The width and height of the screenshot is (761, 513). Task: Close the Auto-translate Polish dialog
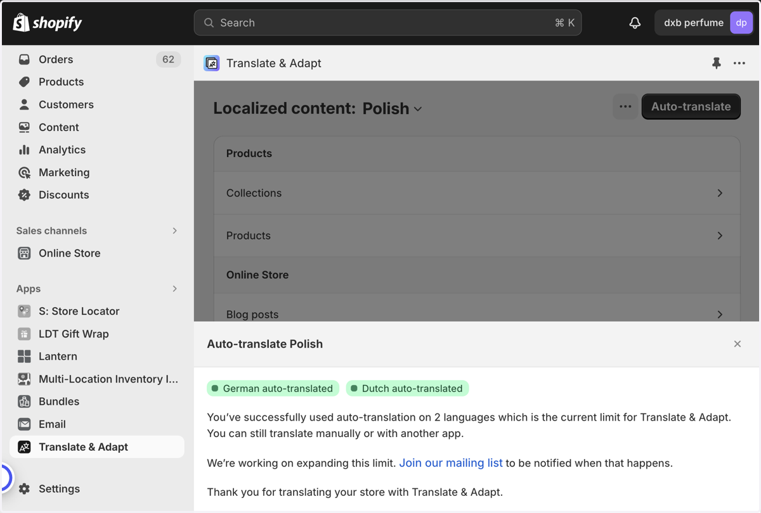pyautogui.click(x=737, y=344)
